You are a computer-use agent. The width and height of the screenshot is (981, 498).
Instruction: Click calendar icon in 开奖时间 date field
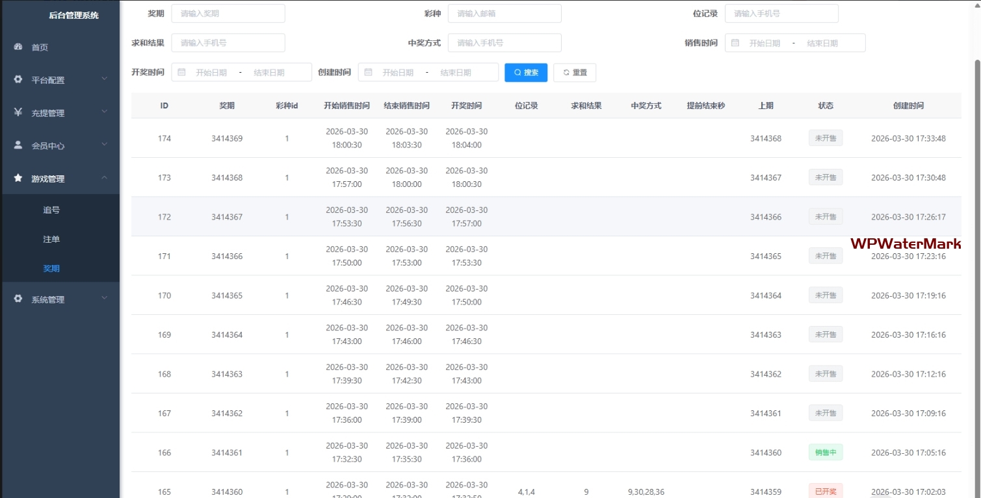(x=182, y=72)
